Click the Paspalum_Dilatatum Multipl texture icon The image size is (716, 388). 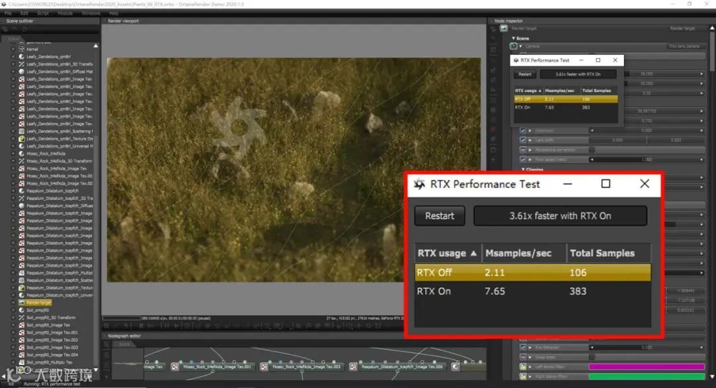tap(21, 273)
